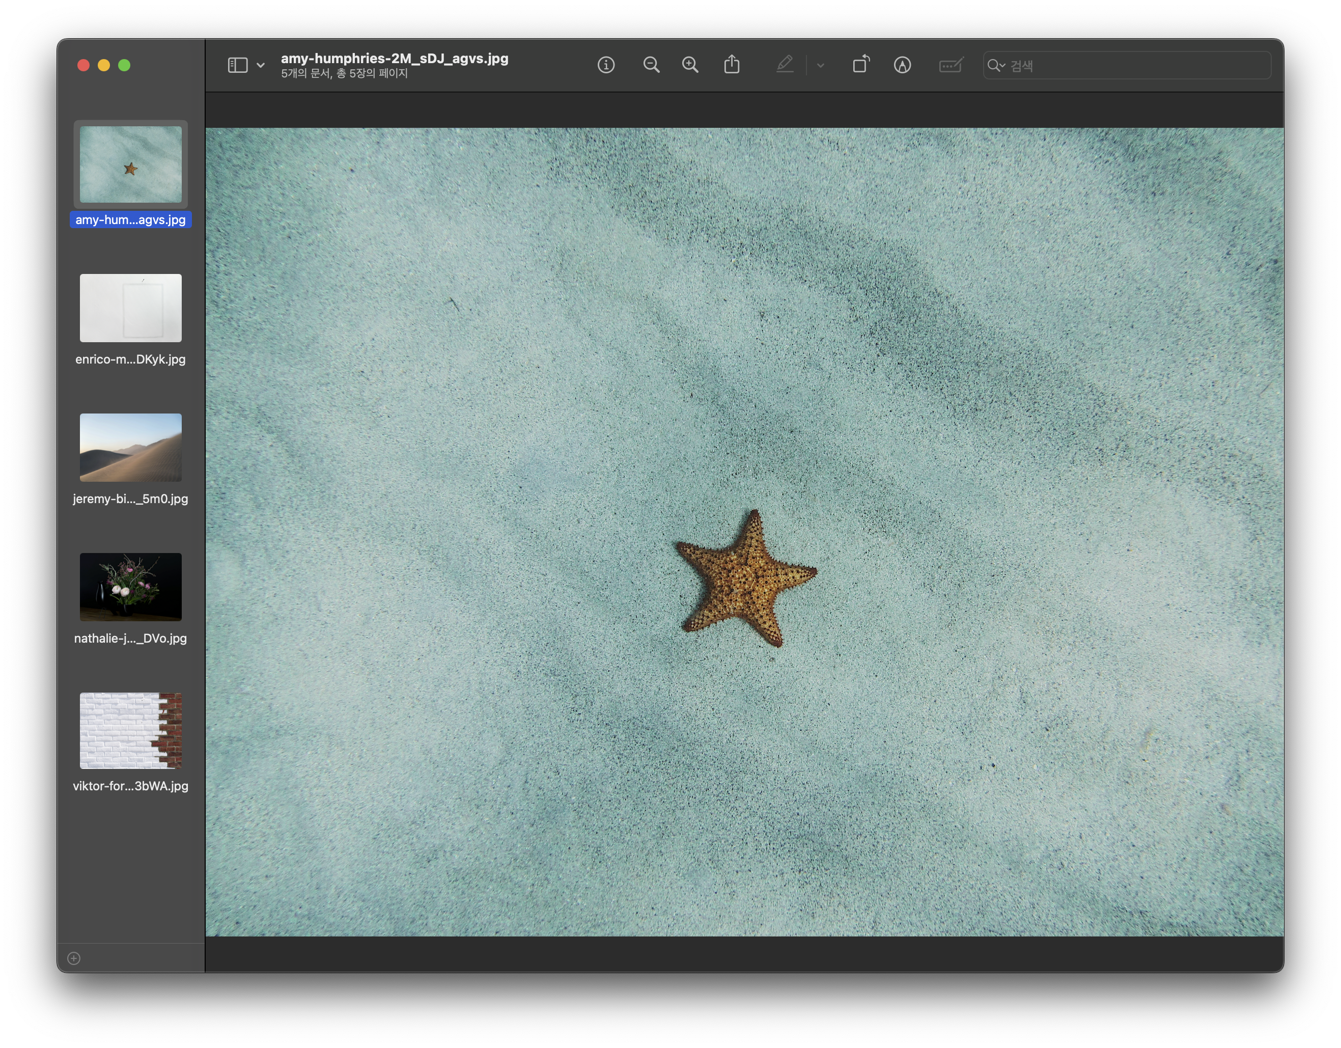The width and height of the screenshot is (1341, 1048).
Task: Zoom out of the starfish image
Action: [651, 65]
